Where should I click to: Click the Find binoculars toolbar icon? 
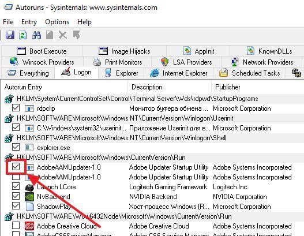pos(36,35)
